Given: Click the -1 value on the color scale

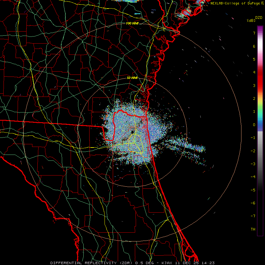Looking at the screenshot, I should click(x=253, y=138).
